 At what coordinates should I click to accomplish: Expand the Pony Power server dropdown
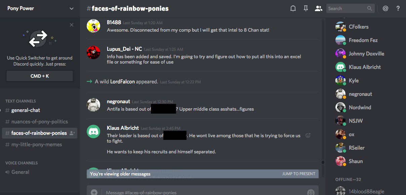(x=72, y=8)
